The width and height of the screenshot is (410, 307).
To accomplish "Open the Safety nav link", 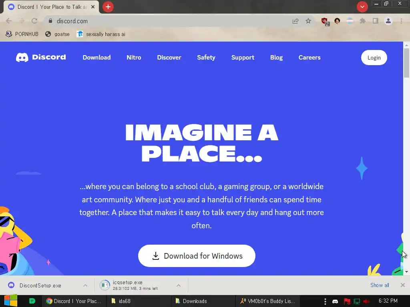I will point(206,58).
